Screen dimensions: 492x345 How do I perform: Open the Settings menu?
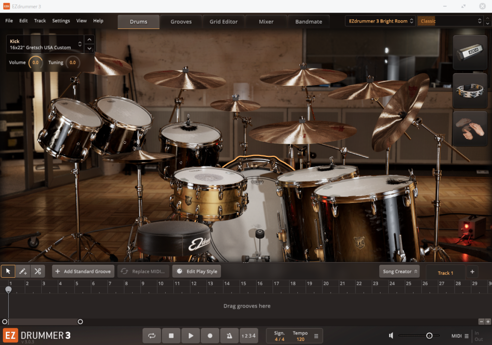pyautogui.click(x=61, y=21)
